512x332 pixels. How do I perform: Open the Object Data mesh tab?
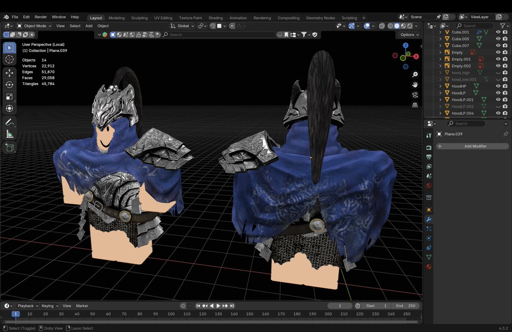pyautogui.click(x=429, y=257)
